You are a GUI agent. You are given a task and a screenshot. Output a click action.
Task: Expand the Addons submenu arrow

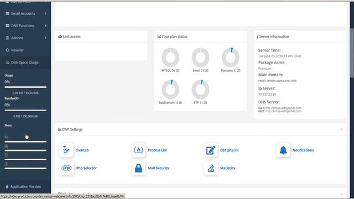pos(45,38)
